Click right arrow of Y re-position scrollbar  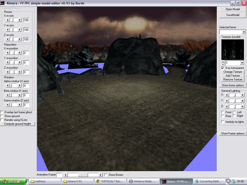pyautogui.click(x=20, y=62)
